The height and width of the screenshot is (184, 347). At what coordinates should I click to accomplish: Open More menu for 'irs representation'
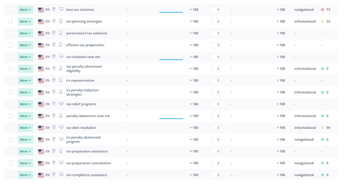(25, 81)
